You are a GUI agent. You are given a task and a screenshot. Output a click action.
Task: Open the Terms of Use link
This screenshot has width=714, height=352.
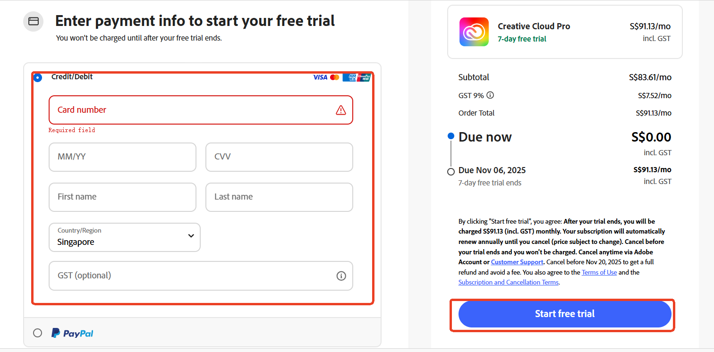tap(599, 272)
